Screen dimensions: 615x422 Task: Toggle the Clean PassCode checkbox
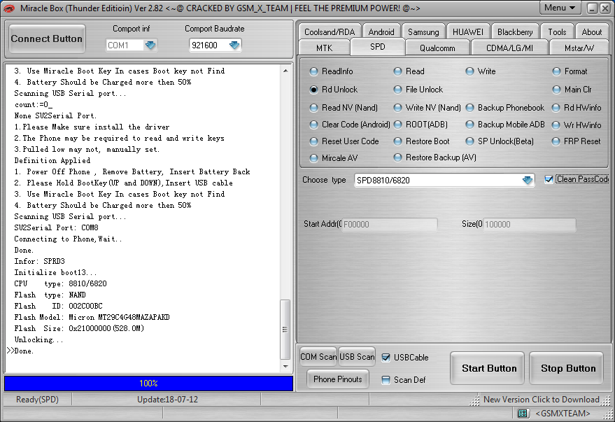(x=549, y=179)
